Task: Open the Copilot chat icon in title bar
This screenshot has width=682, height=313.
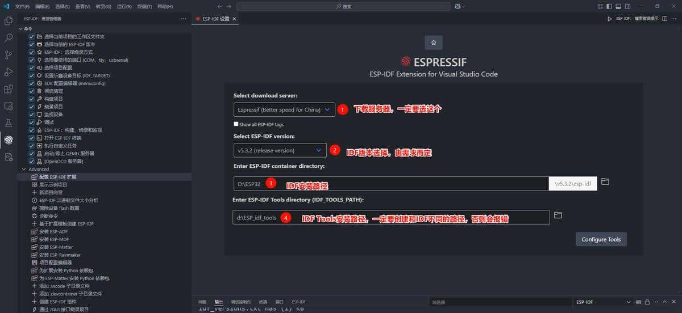Action: point(458,6)
